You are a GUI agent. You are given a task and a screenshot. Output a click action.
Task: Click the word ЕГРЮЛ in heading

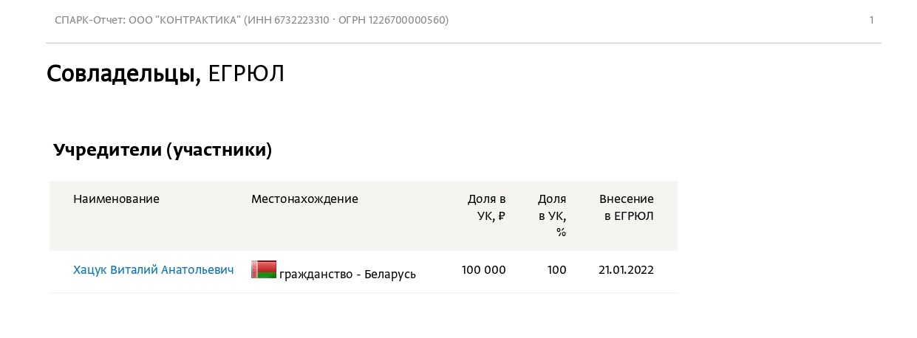click(x=246, y=74)
